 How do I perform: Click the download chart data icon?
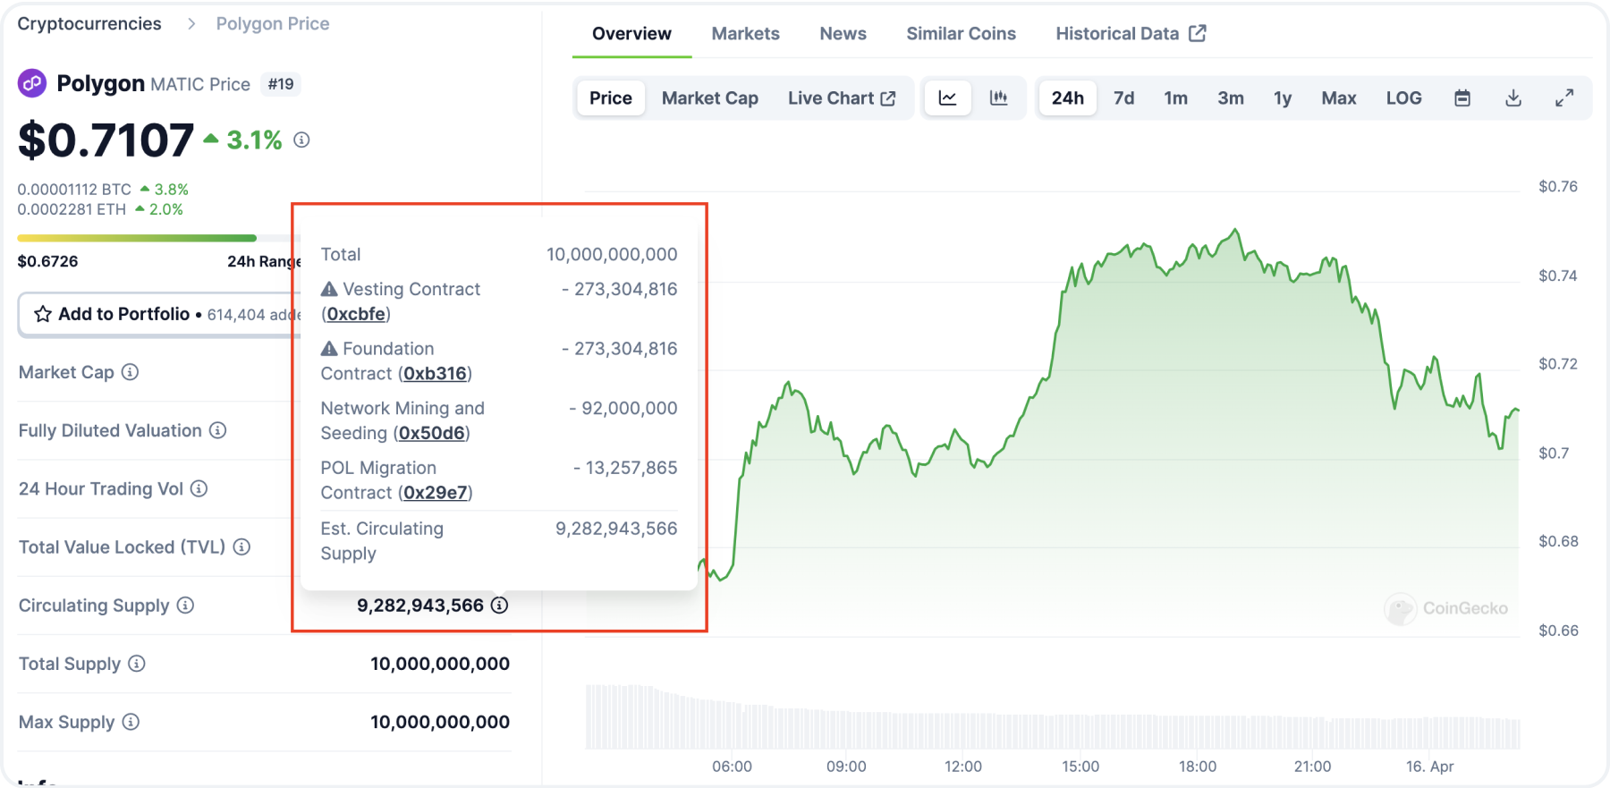pyautogui.click(x=1513, y=98)
